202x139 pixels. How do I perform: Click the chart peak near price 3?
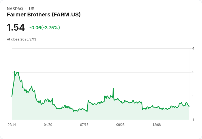coord(15,71)
